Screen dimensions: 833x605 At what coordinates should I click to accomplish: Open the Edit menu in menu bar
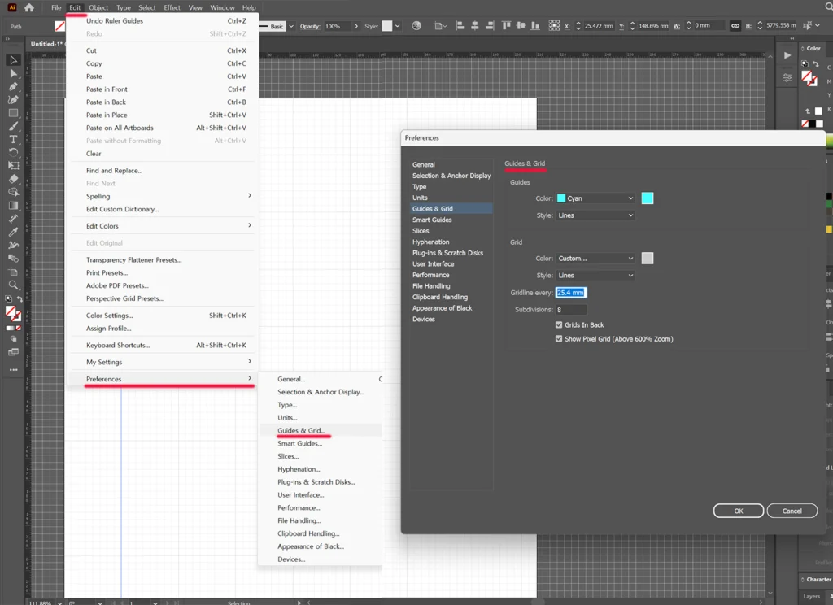tap(75, 7)
